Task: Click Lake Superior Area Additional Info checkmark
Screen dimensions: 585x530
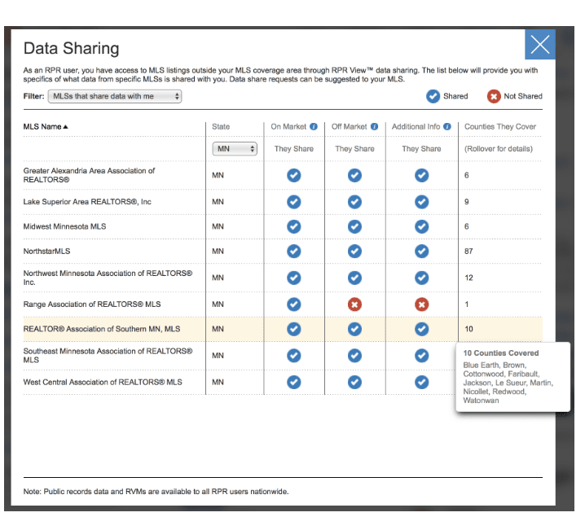Action: (x=421, y=201)
